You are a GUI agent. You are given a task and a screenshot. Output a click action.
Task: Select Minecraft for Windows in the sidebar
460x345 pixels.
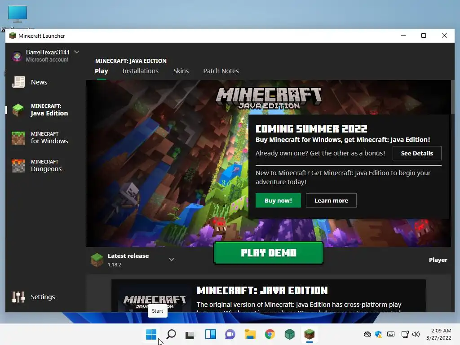[x=49, y=138]
